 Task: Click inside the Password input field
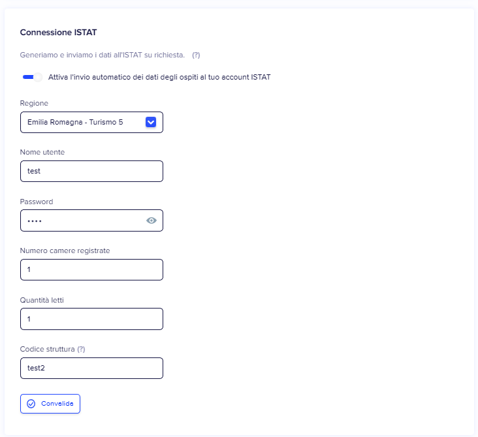(82, 220)
